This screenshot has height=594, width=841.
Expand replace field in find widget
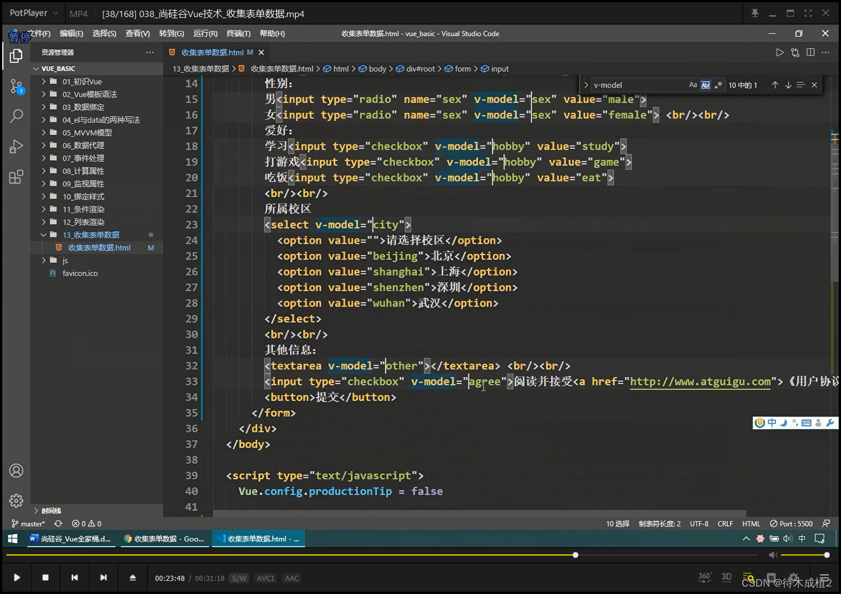586,85
